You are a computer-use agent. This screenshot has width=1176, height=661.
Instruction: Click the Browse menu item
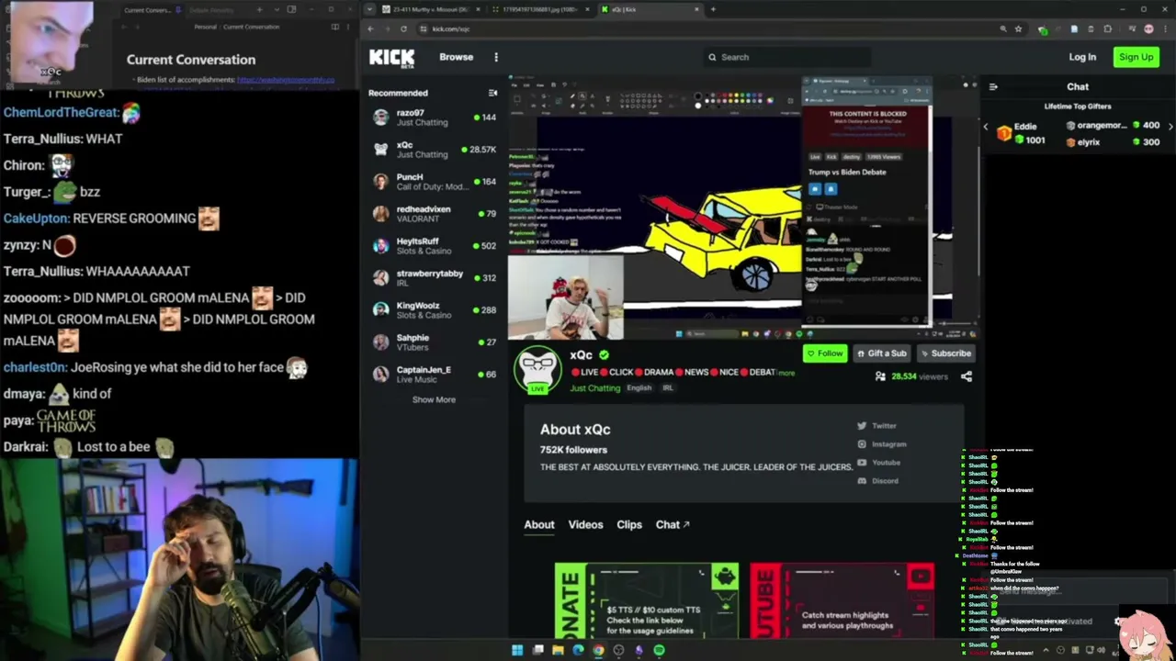(x=456, y=57)
